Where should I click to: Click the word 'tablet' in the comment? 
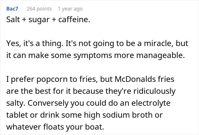[17, 115]
